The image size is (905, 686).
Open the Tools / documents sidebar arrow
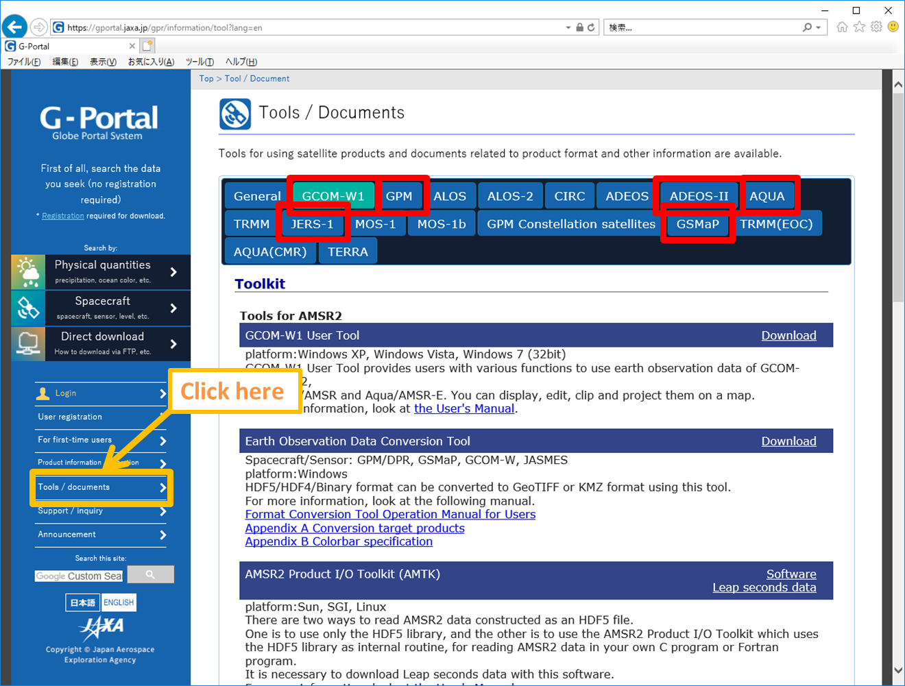pos(162,487)
